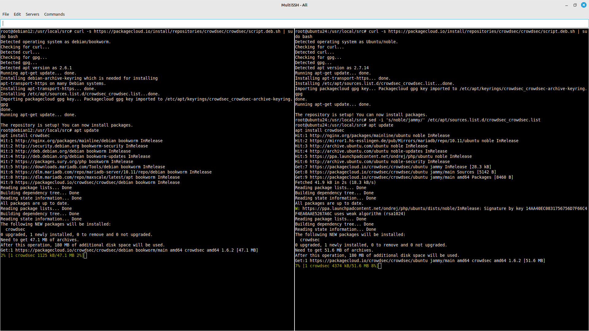The height and width of the screenshot is (331, 589).
Task: Click 'Need to get 47.1 MB of archives.' line
Action: [x=40, y=240]
